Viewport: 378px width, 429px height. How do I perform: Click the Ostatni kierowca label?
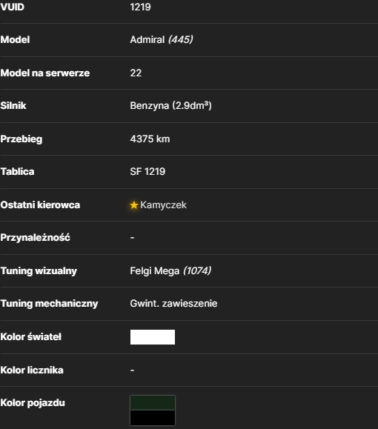pos(40,205)
